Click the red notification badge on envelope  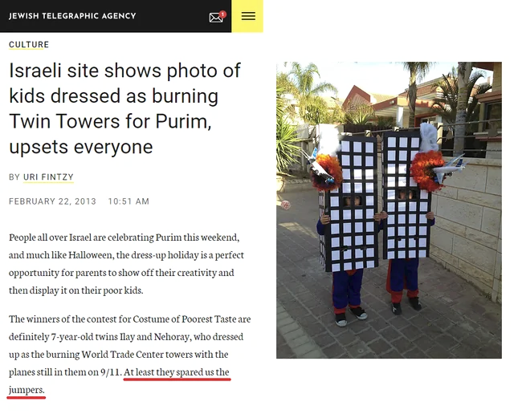223,14
